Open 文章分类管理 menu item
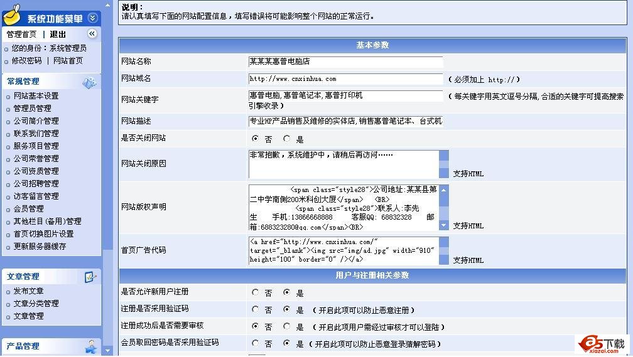The width and height of the screenshot is (633, 357). pos(36,303)
